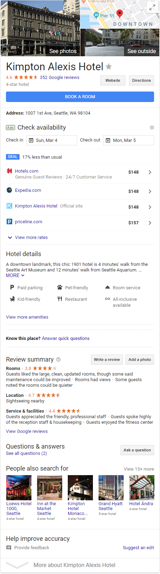Expand the map with the fullscreen icon

tap(152, 7)
